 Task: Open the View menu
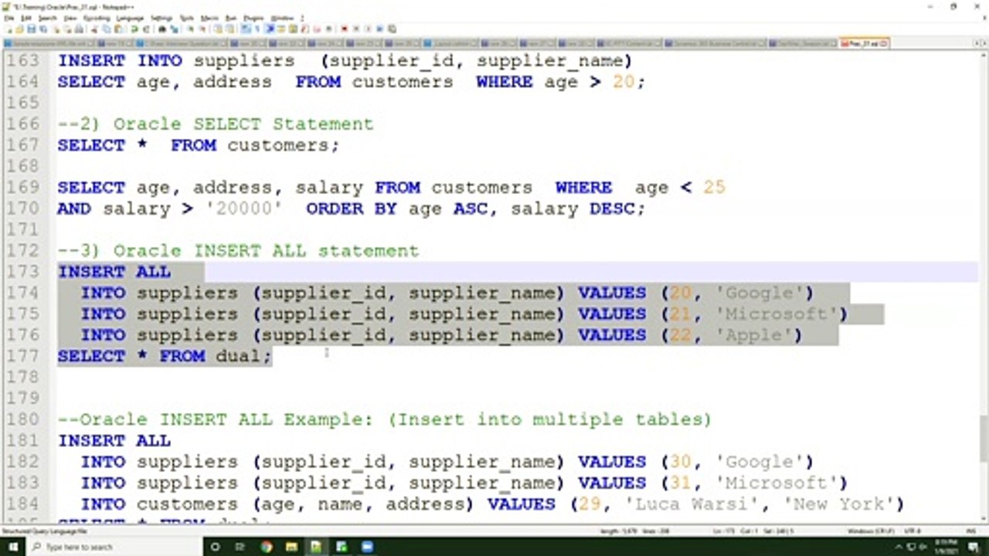pos(70,18)
